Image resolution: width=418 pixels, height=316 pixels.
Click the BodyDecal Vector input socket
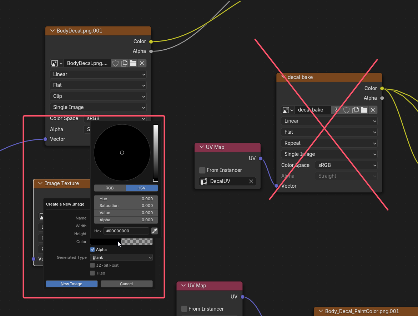point(45,139)
